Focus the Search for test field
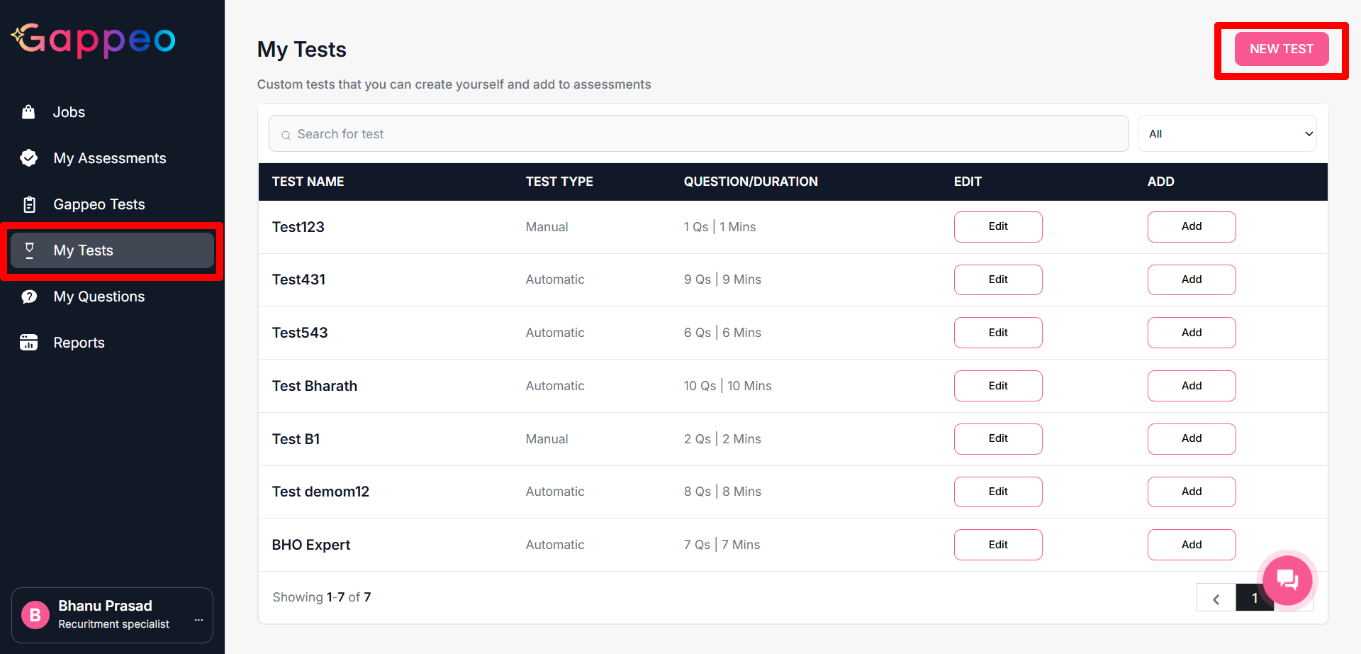 click(x=698, y=134)
